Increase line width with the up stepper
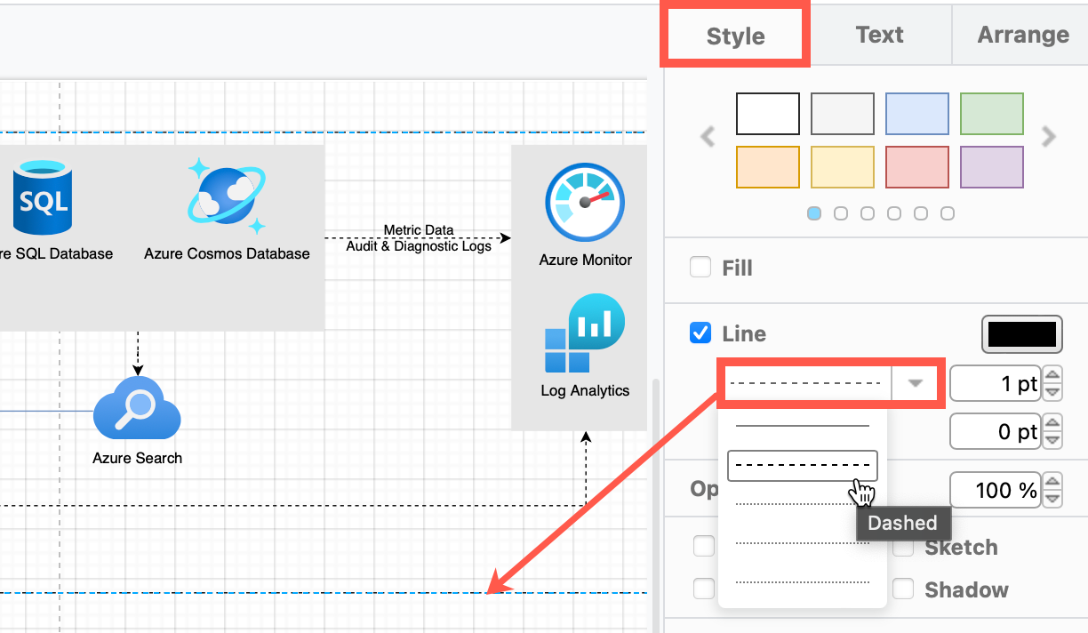Screen dimensions: 1088x633 pyautogui.click(x=1052, y=377)
